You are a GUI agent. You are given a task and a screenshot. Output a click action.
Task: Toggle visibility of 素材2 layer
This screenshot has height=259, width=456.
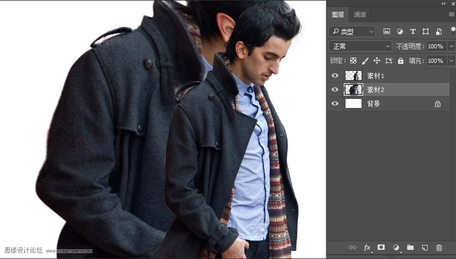(335, 90)
